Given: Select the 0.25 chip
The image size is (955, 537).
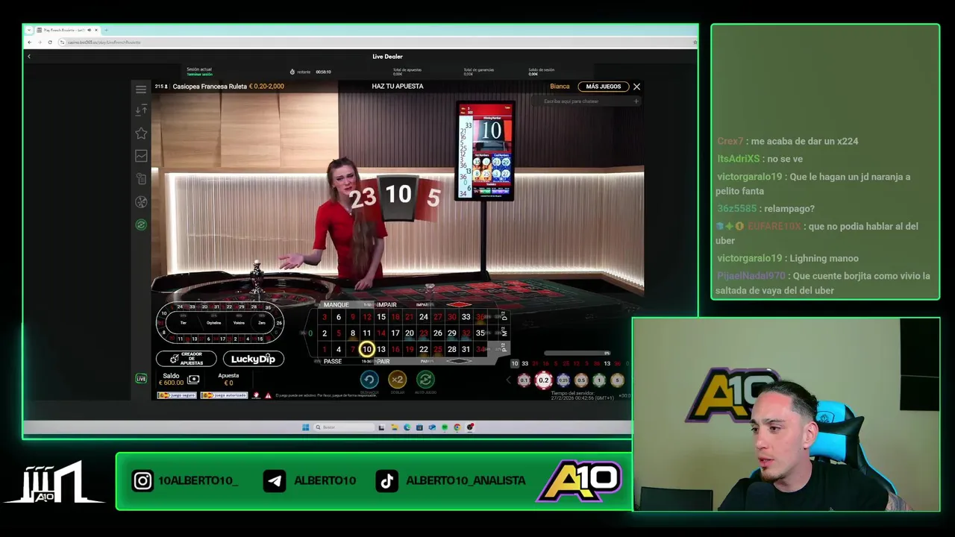Looking at the screenshot, I should (x=563, y=380).
